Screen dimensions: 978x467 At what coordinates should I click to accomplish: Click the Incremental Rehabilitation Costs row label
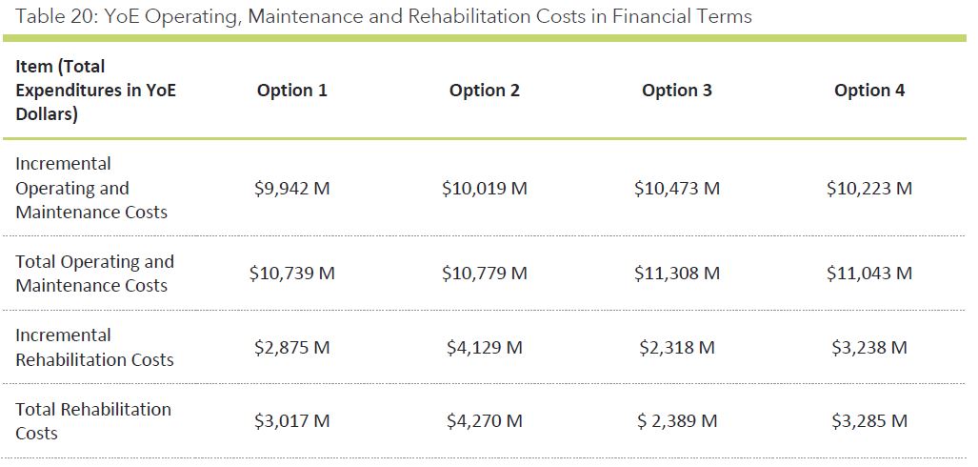tap(94, 348)
